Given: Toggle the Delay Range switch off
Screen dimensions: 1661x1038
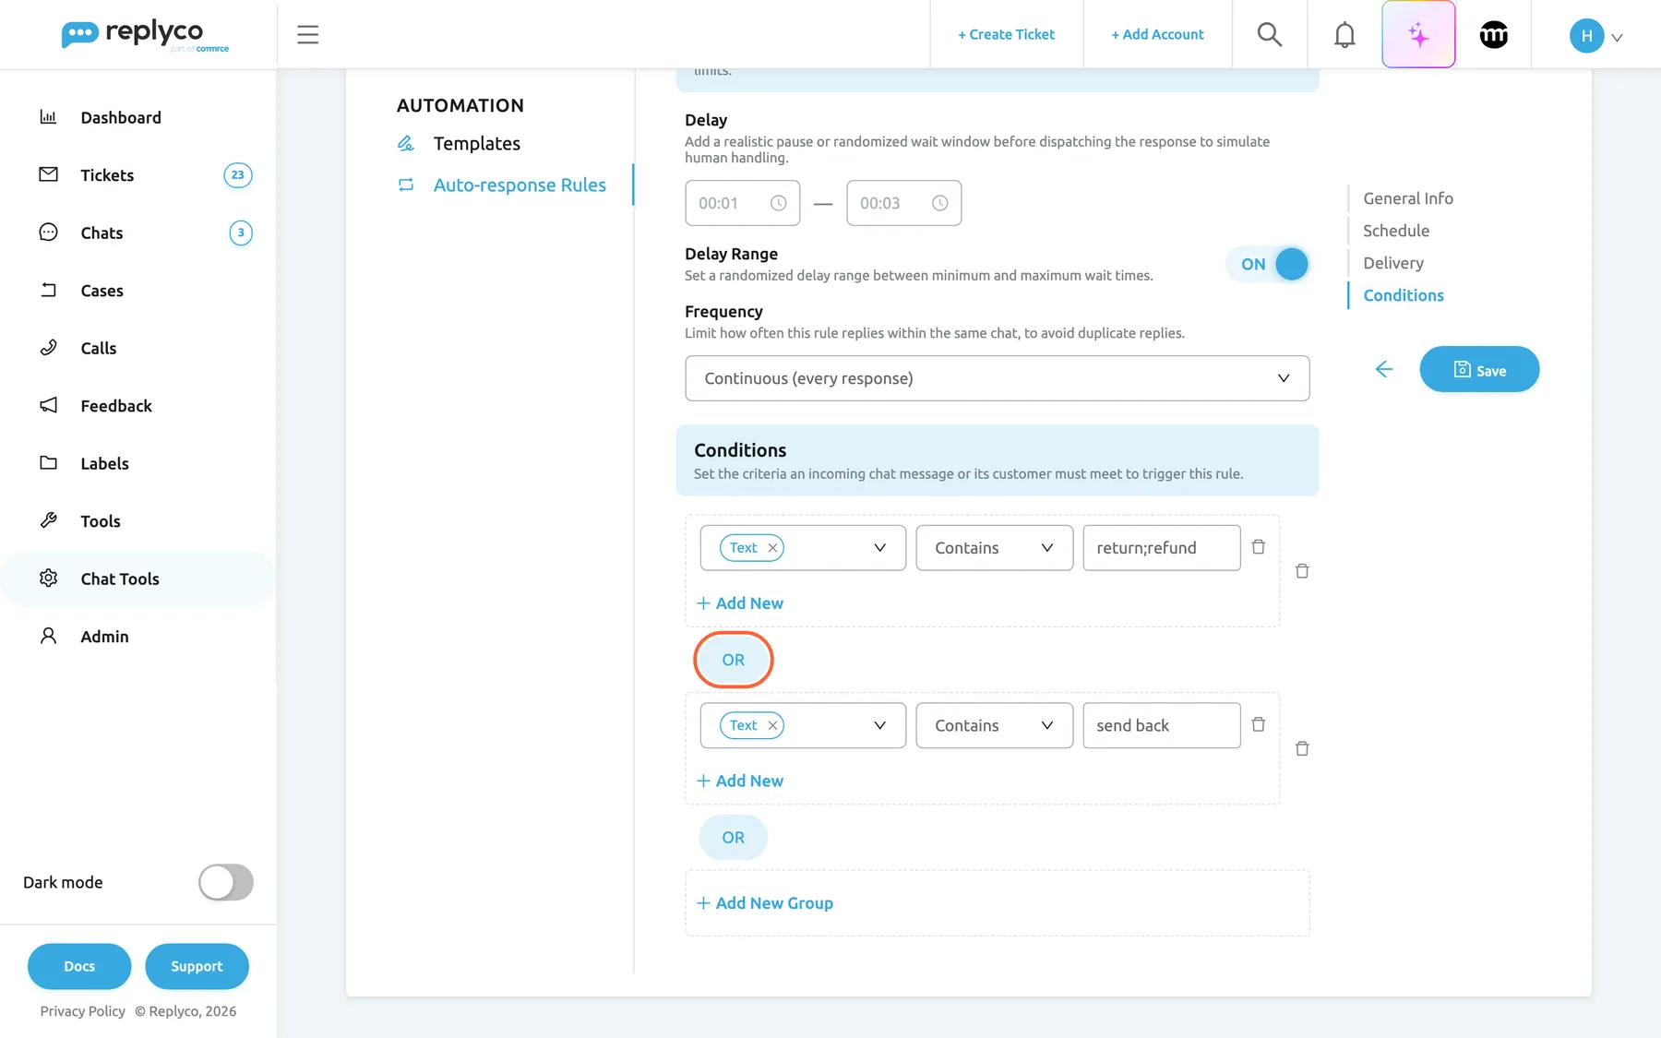Looking at the screenshot, I should click(1267, 264).
